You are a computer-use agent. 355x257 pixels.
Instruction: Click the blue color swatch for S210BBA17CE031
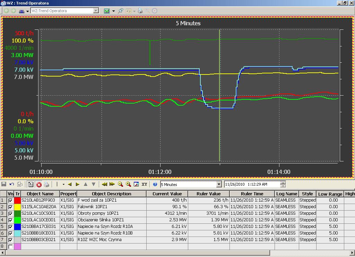(x=17, y=227)
